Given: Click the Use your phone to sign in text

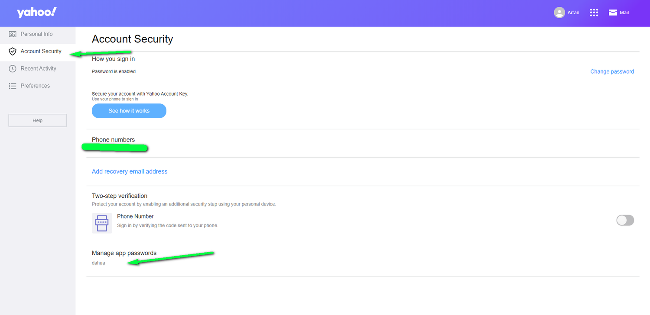Looking at the screenshot, I should [115, 99].
